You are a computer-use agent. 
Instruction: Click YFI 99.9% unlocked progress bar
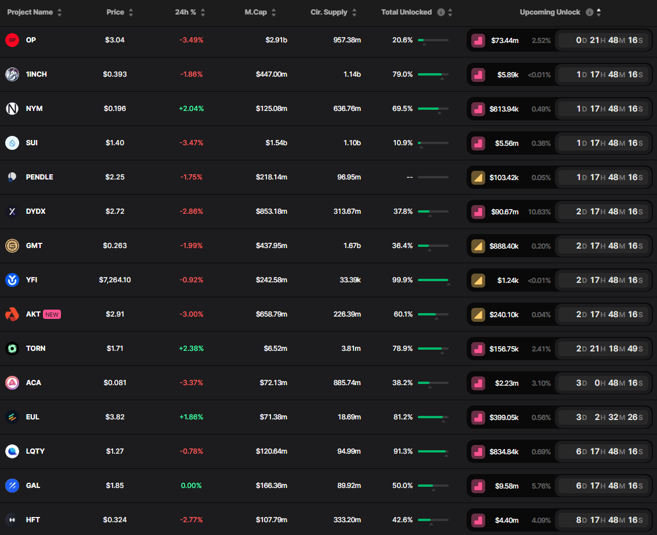(x=433, y=280)
